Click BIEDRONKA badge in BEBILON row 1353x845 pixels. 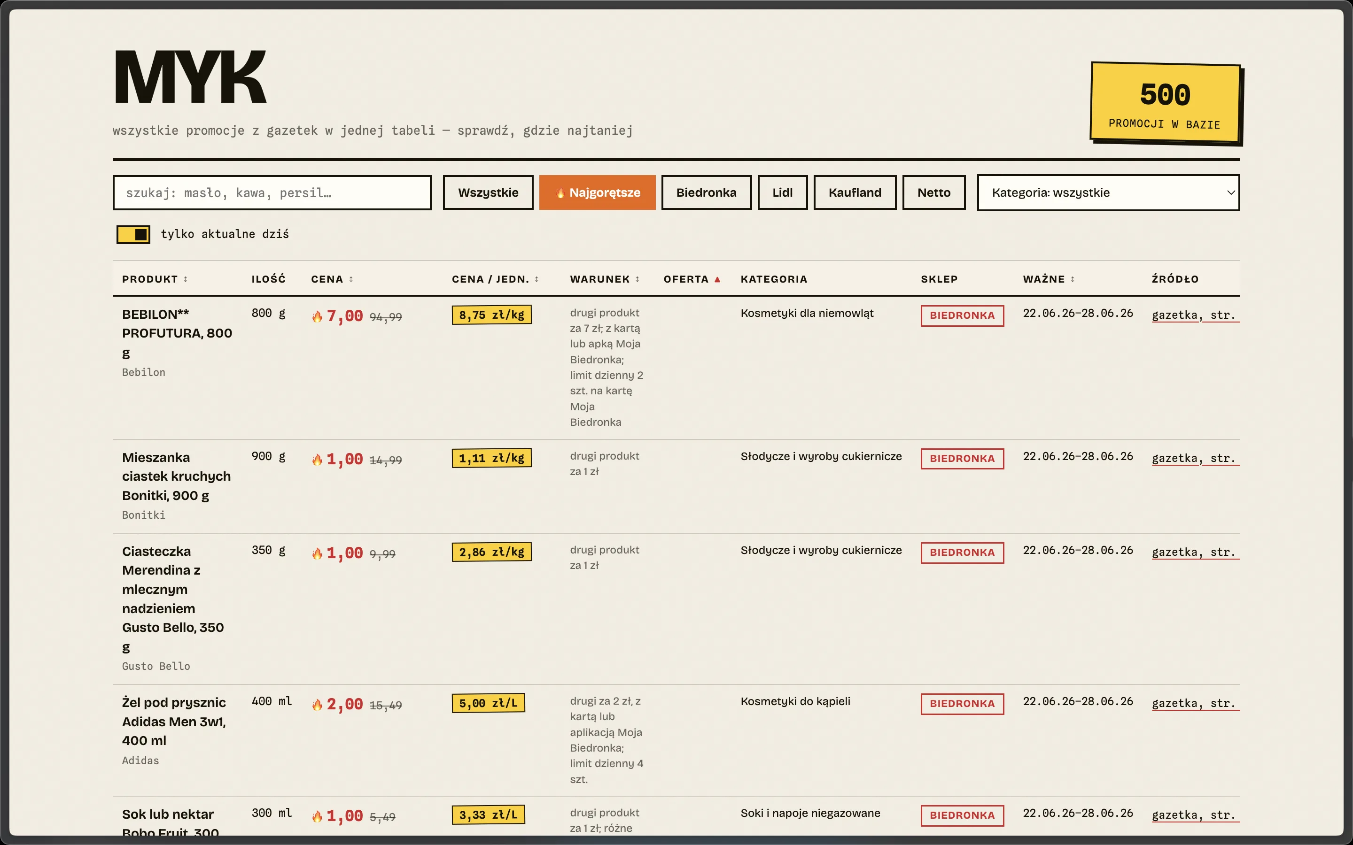click(962, 316)
